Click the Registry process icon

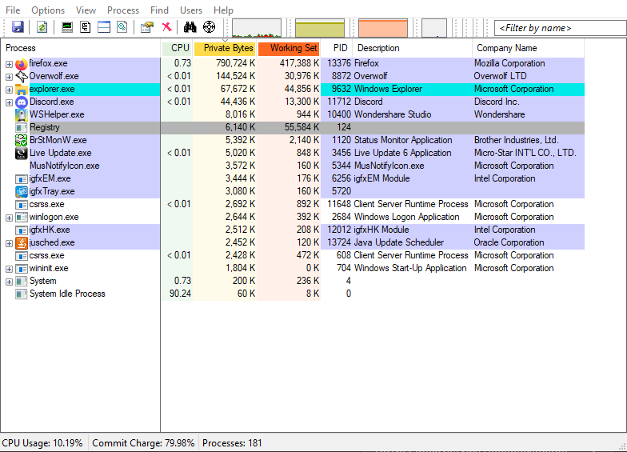[x=21, y=128]
